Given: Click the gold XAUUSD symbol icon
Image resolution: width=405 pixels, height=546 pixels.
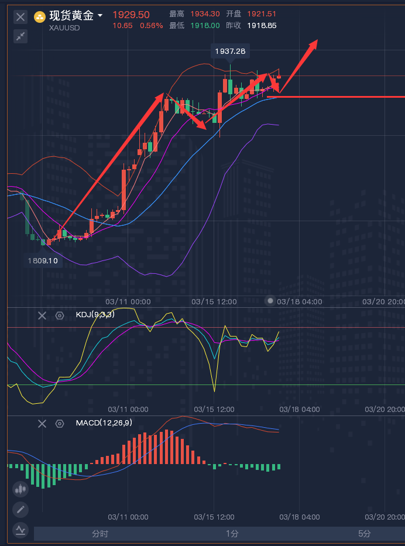Looking at the screenshot, I should tap(40, 17).
